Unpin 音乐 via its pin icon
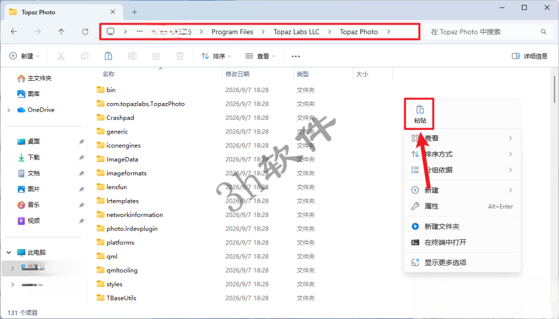The height and width of the screenshot is (319, 559). click(x=81, y=205)
